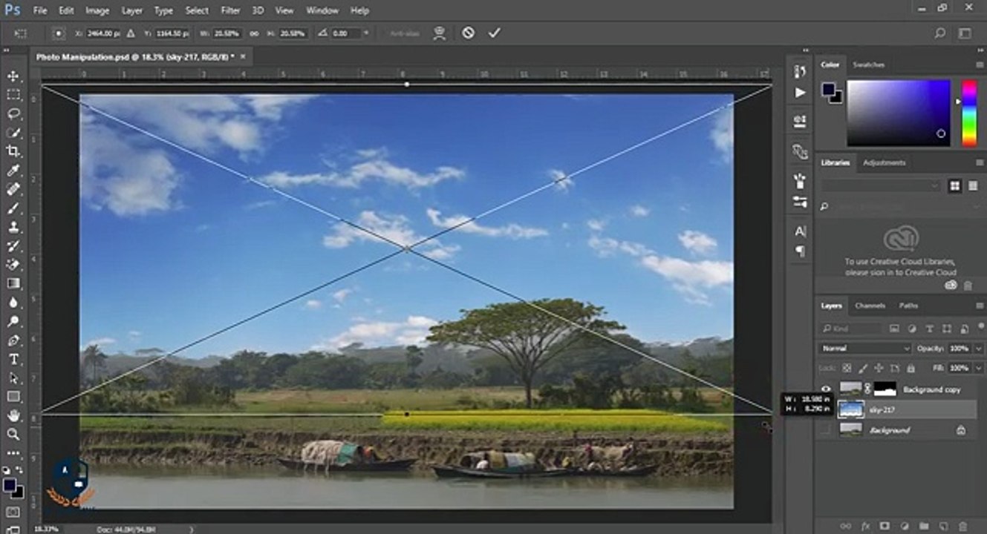Select the Zoom tool
The height and width of the screenshot is (534, 987).
[13, 435]
